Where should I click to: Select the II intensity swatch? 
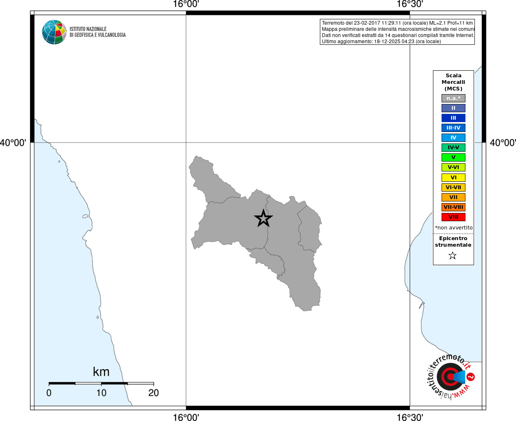coord(454,108)
